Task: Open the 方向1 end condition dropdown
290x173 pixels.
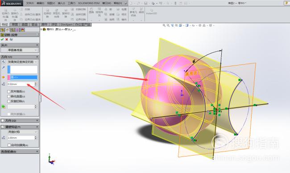Action: 22,62
